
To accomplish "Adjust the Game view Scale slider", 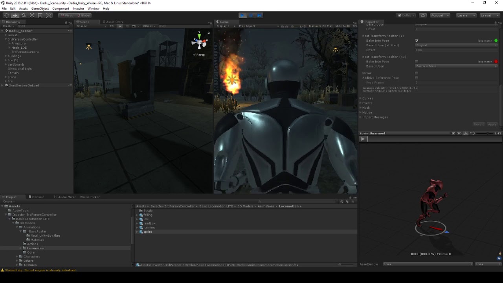I will tap(295, 26).
